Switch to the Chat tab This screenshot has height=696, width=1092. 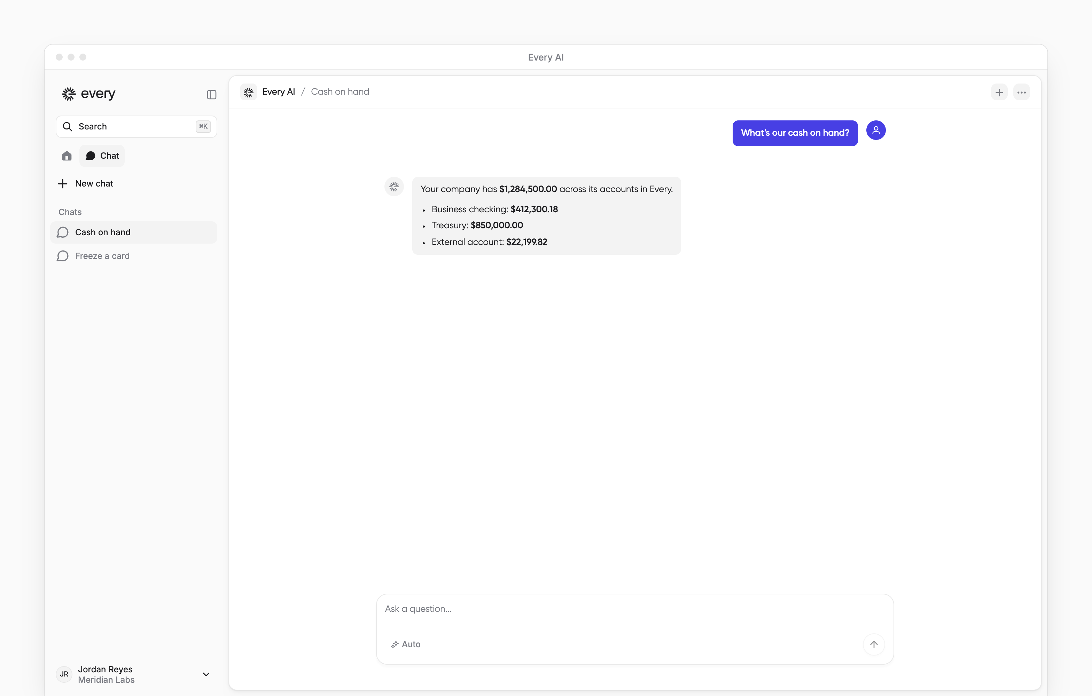pos(102,156)
